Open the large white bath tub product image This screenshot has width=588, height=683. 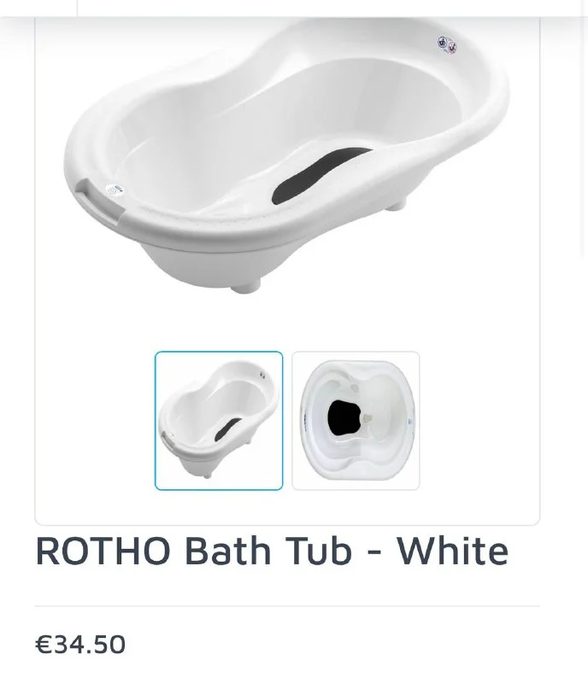click(286, 157)
